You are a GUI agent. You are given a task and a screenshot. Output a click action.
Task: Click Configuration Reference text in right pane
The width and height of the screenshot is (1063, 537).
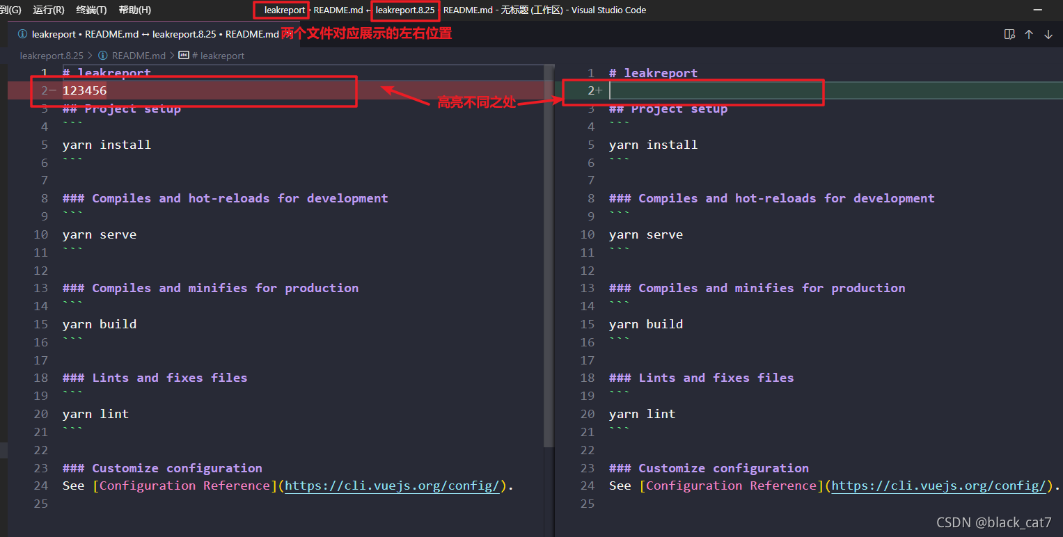(x=731, y=486)
